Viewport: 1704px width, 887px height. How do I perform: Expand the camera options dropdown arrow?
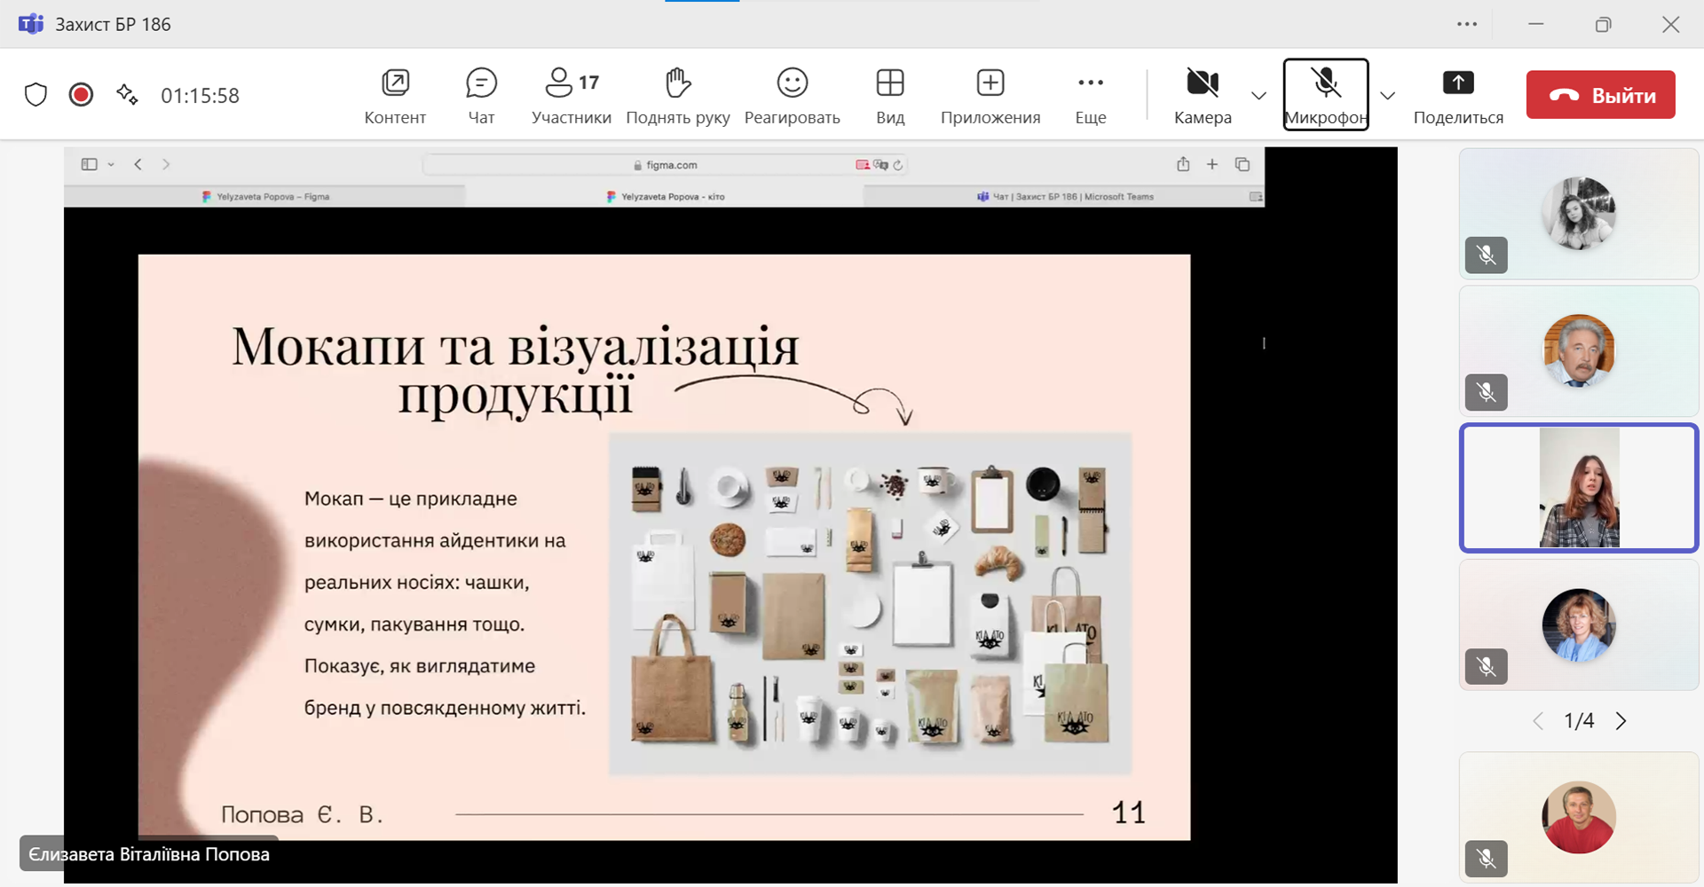click(1258, 96)
